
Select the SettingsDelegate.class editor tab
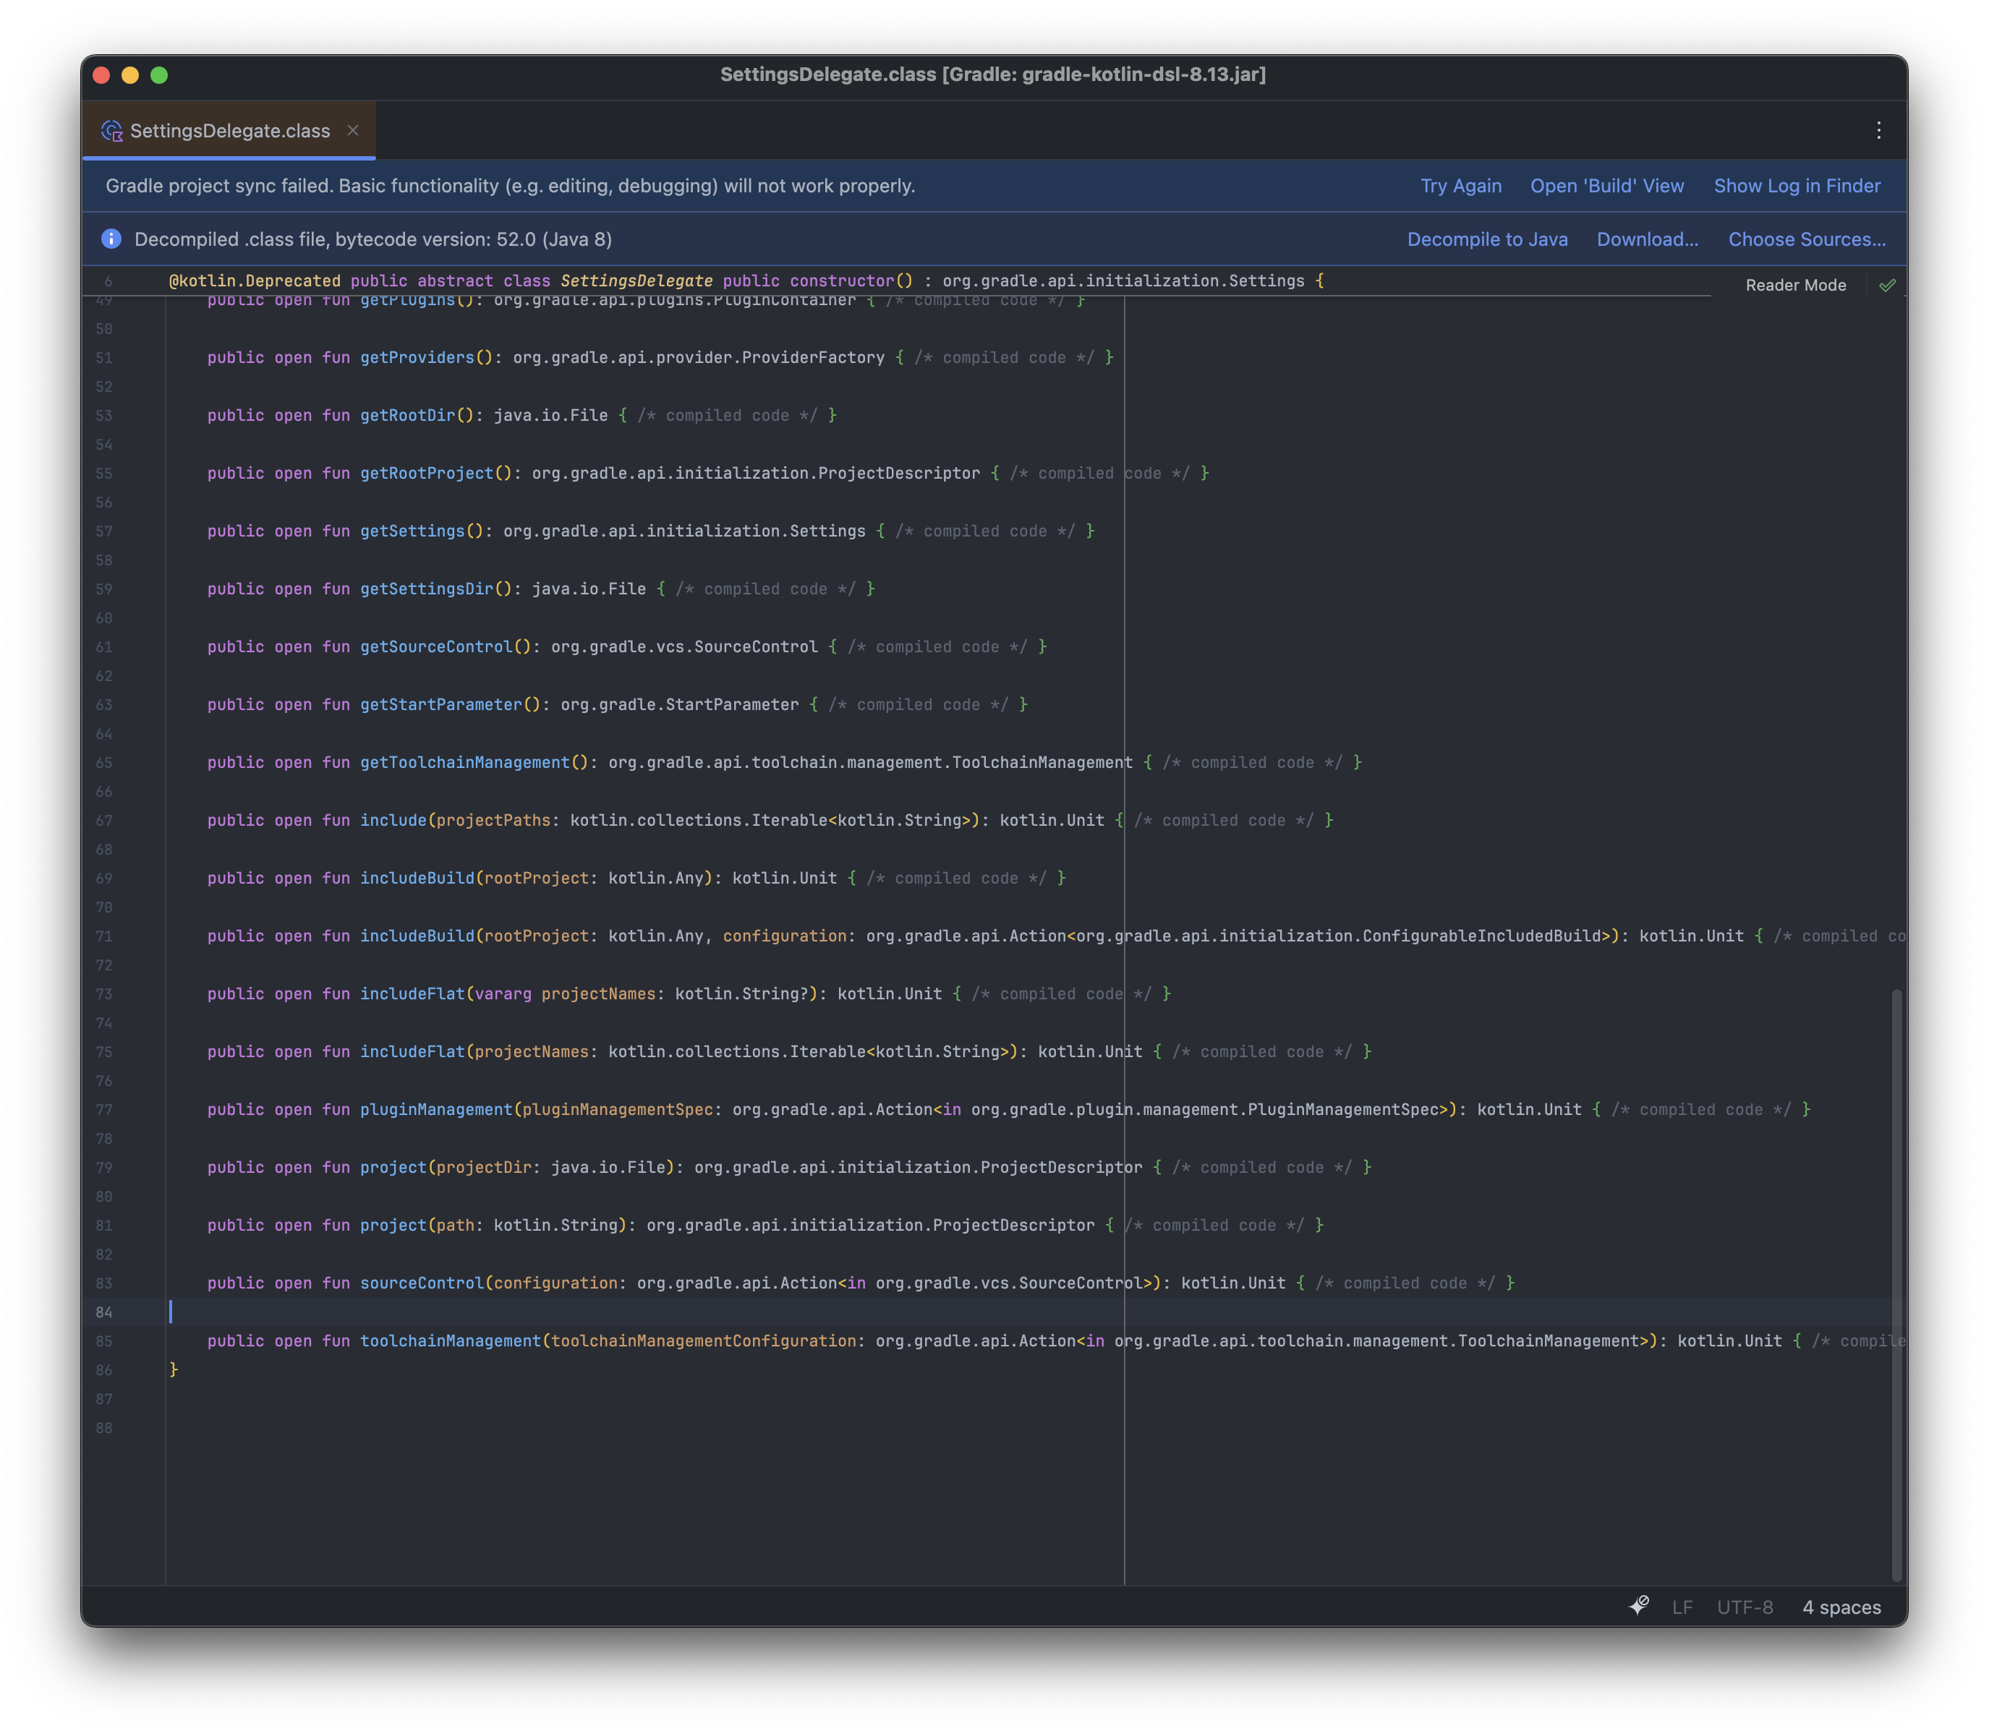pyautogui.click(x=229, y=131)
